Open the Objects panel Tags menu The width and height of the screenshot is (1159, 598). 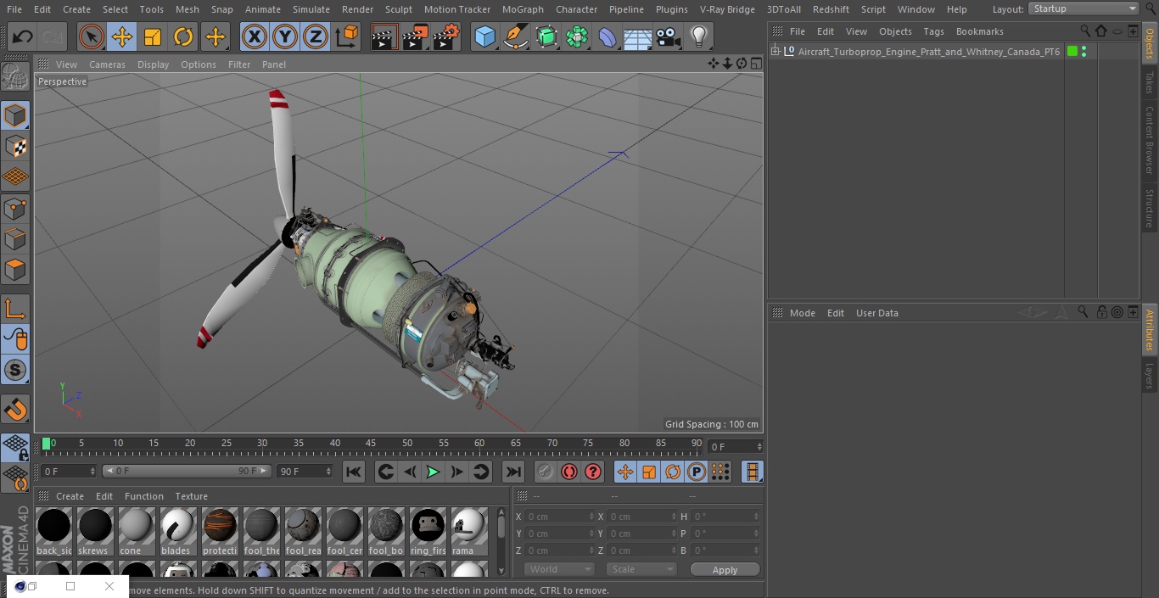(933, 31)
